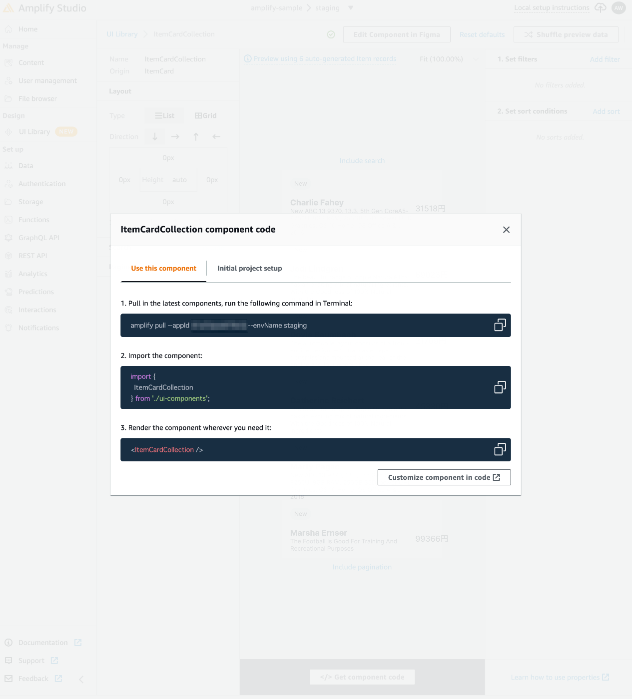Click Include pagination in preview
Viewport: 632px width, 699px height.
362,567
